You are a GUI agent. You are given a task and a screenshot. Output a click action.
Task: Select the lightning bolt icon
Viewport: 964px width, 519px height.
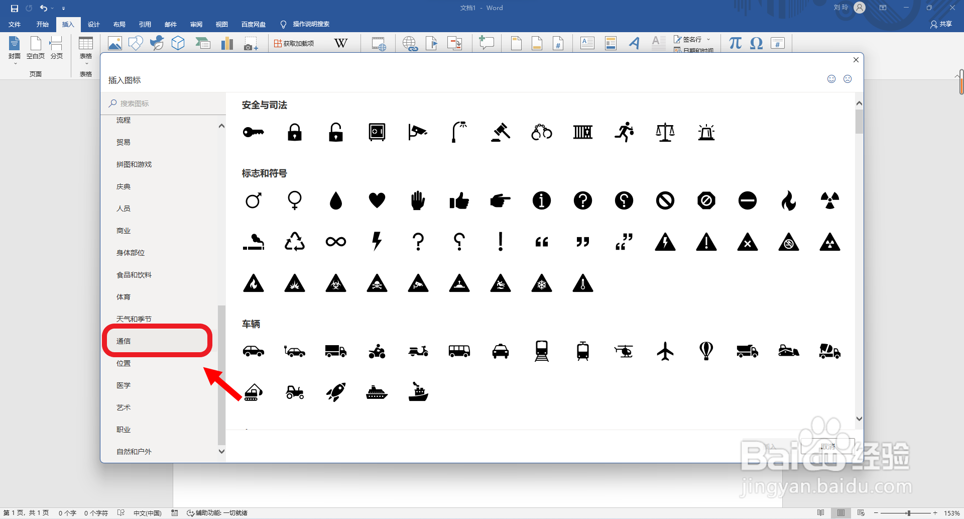click(x=377, y=242)
